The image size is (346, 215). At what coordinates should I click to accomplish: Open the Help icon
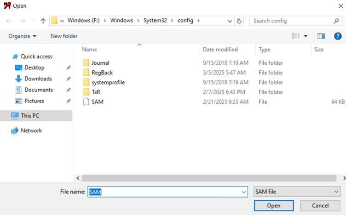click(338, 36)
